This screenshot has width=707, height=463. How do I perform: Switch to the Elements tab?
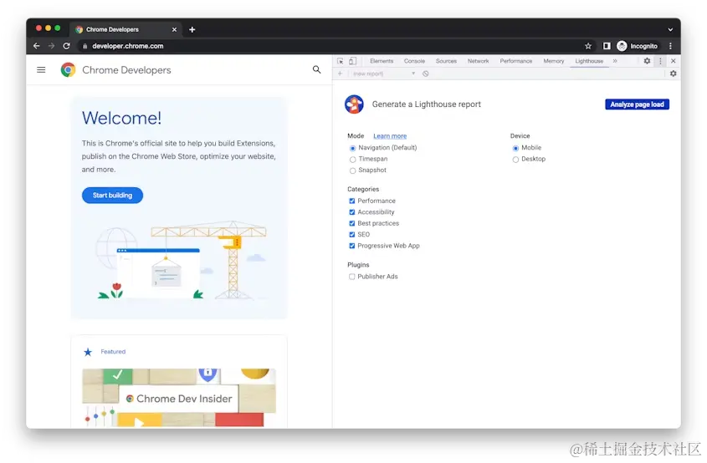pyautogui.click(x=382, y=61)
